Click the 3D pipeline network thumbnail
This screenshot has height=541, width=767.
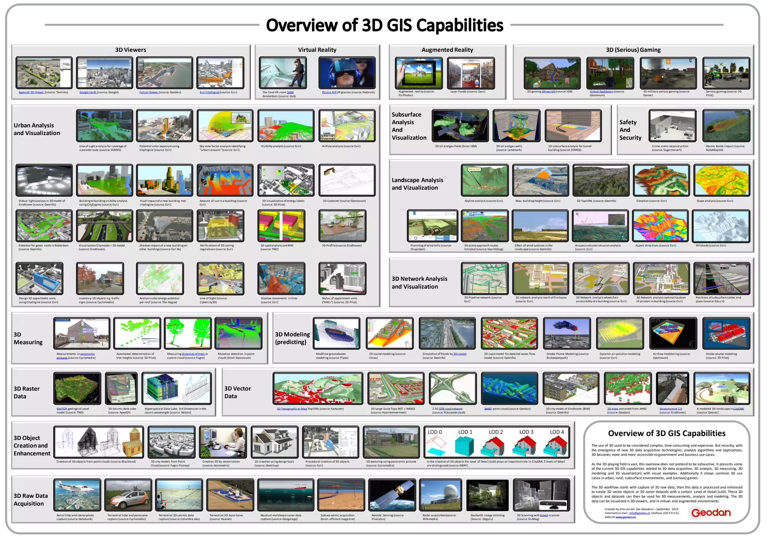485,278
